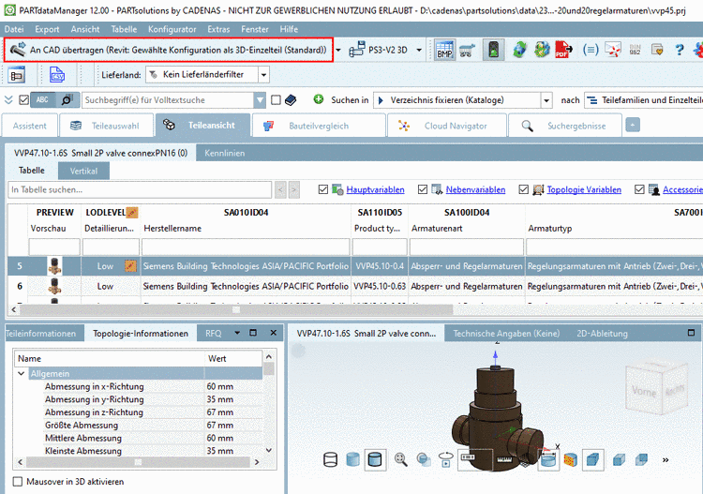The height and width of the screenshot is (494, 703).
Task: Click the globe with price currency icon
Action: click(x=542, y=50)
